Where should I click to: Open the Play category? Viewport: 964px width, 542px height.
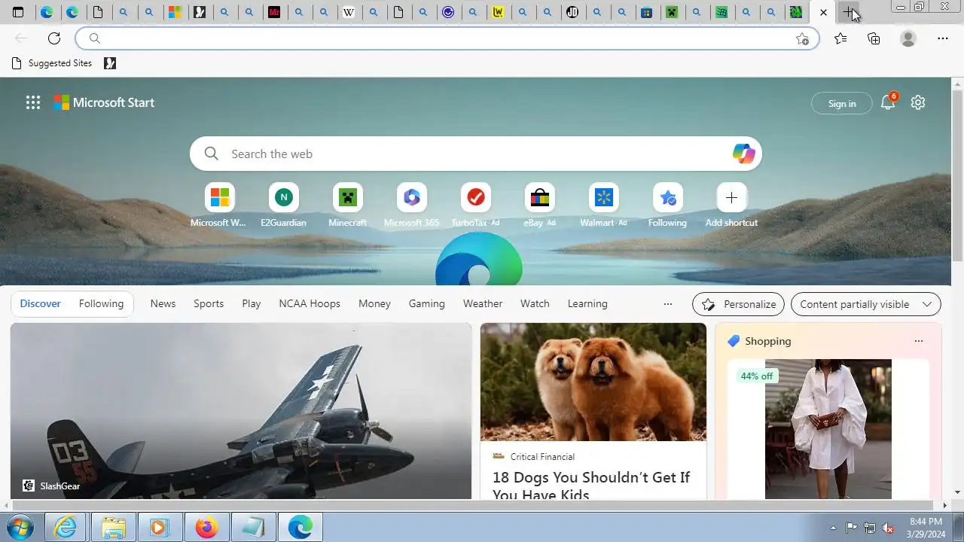click(x=252, y=304)
